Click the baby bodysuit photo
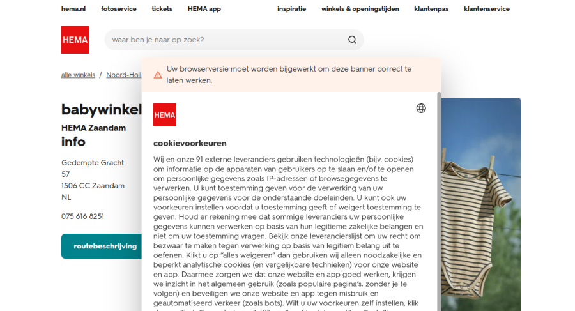The height and width of the screenshot is (311, 575). point(480,204)
